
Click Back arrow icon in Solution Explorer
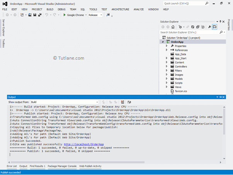coord(163,27)
